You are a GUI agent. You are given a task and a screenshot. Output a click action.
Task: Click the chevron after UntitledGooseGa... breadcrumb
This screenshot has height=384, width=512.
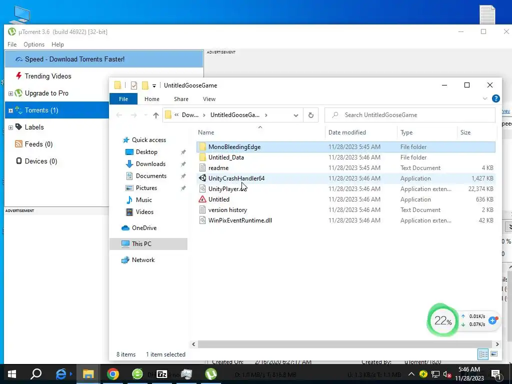pyautogui.click(x=266, y=115)
